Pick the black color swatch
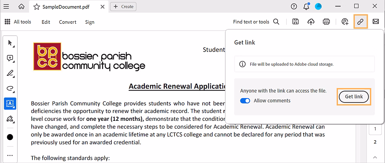 10,137
